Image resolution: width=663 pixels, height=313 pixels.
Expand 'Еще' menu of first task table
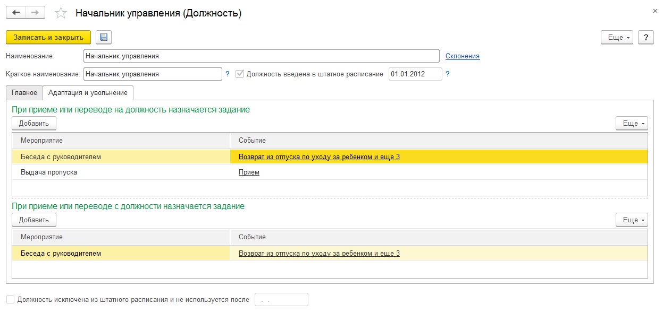[x=632, y=124]
